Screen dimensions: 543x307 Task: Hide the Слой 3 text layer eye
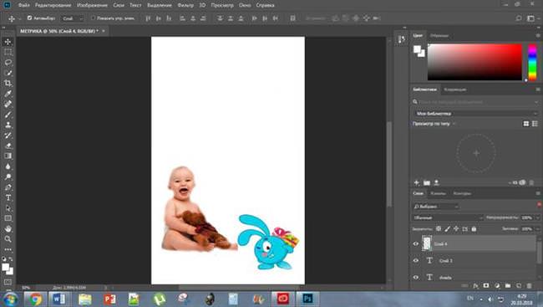click(416, 260)
